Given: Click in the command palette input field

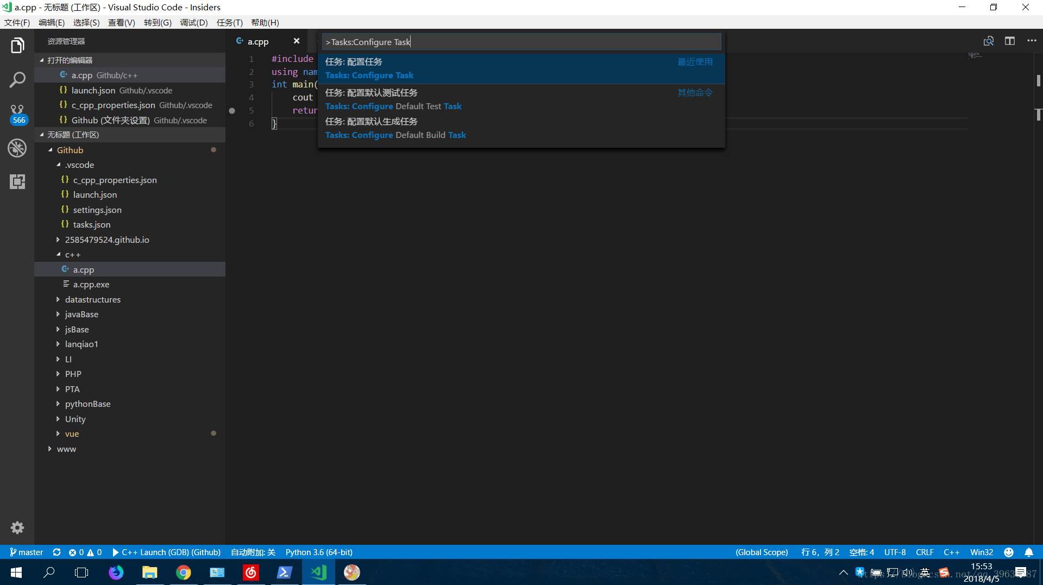Looking at the screenshot, I should click(521, 42).
